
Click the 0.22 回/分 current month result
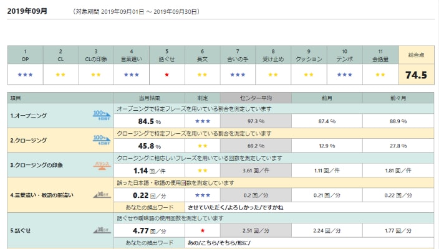pyautogui.click(x=150, y=195)
